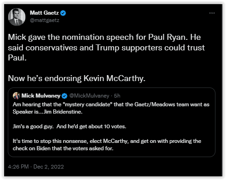Open Matt Gaetz's profile picture
Image resolution: width=226 pixels, height=180 pixels.
click(x=17, y=17)
